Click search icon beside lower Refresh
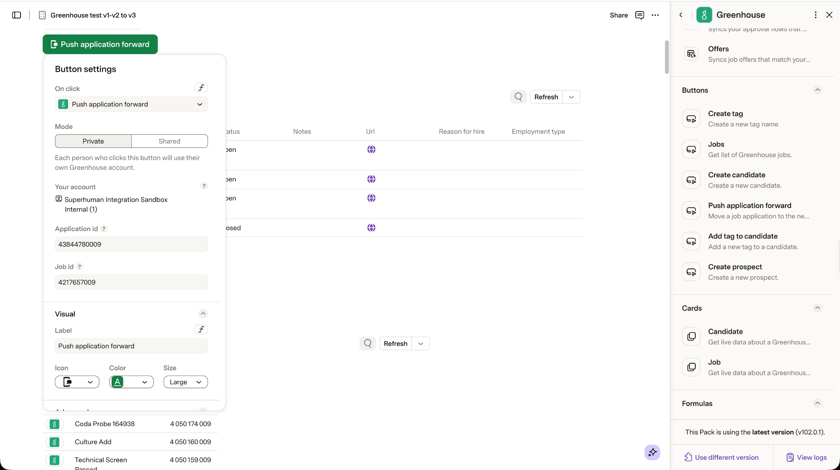The width and height of the screenshot is (840, 470). pos(367,344)
